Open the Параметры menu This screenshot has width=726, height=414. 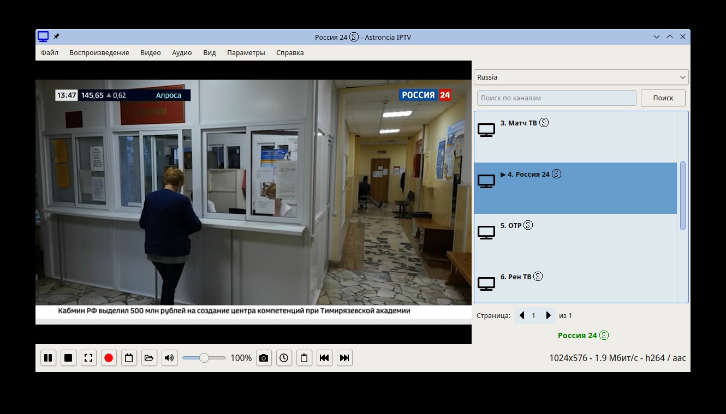point(246,53)
